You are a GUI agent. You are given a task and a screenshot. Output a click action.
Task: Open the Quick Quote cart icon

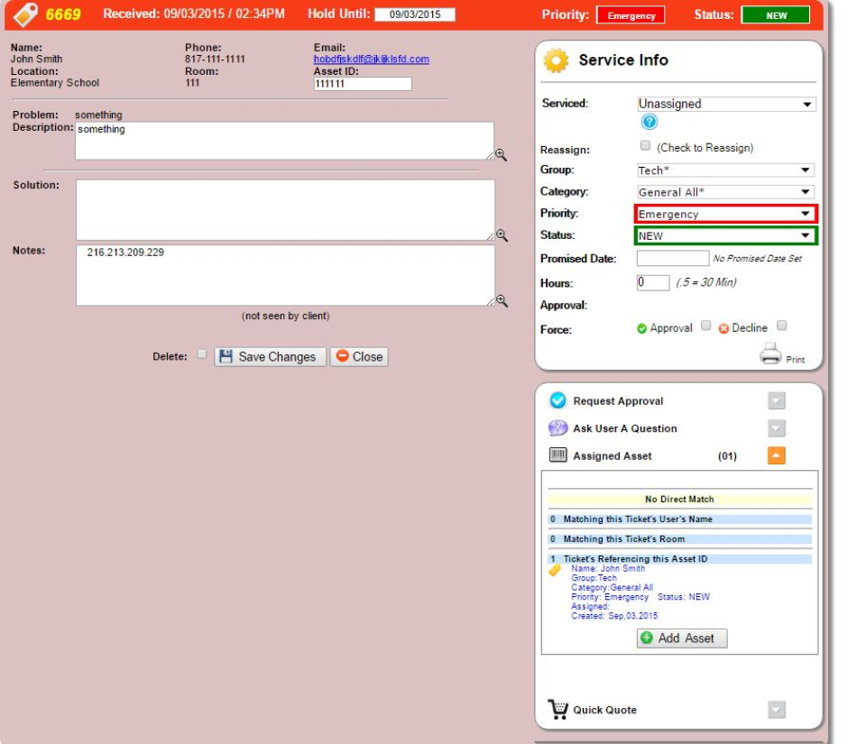[557, 710]
